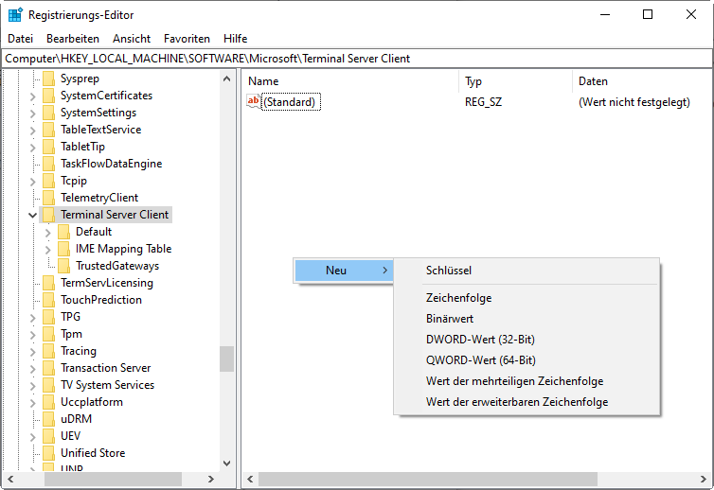Select Schlüssel in the Neu submenu

pos(449,271)
